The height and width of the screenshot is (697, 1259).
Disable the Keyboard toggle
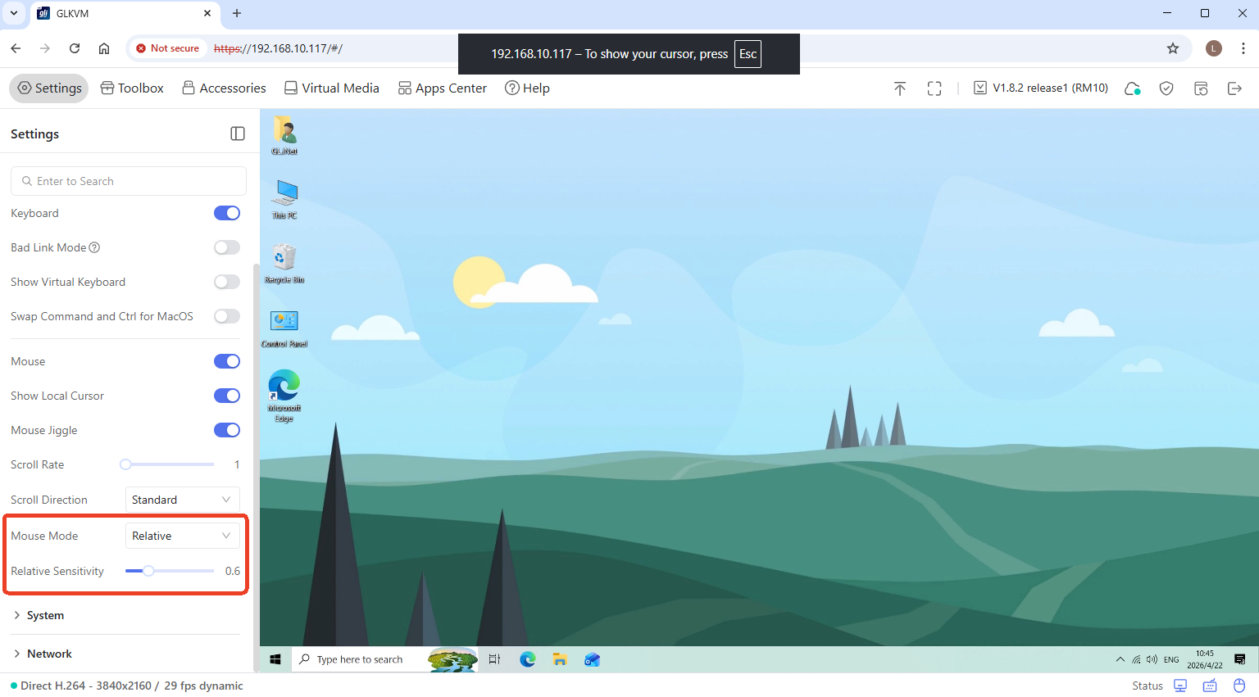(227, 213)
